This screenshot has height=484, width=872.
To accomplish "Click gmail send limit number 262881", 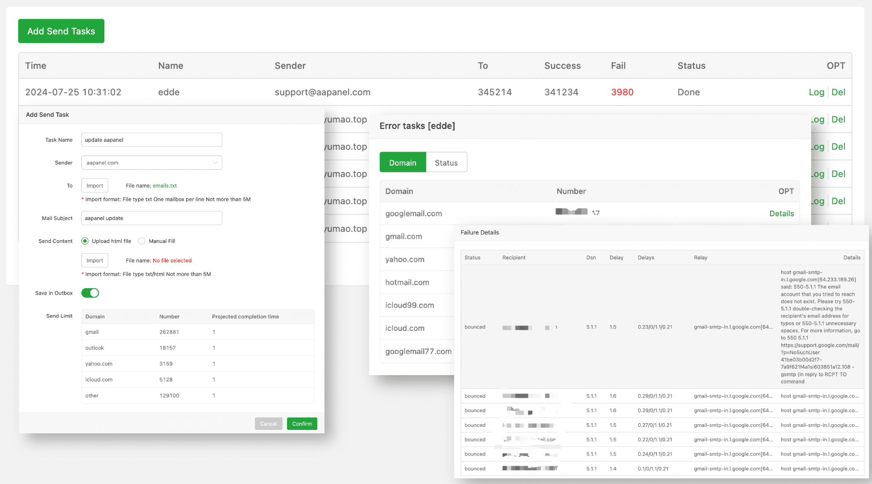I will pyautogui.click(x=169, y=332).
